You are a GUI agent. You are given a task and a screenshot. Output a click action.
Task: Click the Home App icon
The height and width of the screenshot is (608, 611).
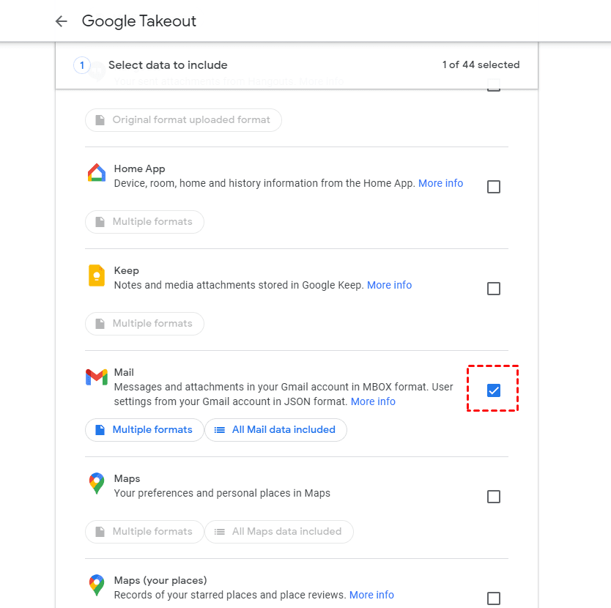[96, 173]
